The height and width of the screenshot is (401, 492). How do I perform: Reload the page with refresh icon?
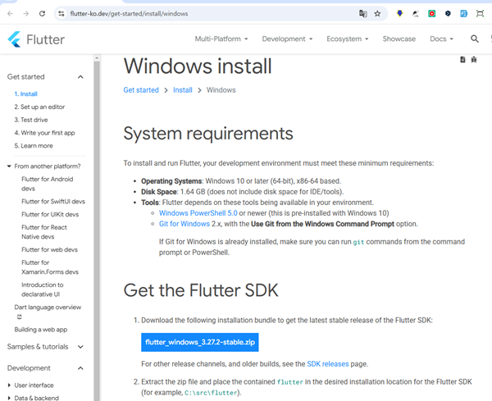coord(42,13)
